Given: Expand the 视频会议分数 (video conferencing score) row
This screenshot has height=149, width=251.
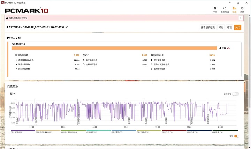Looking at the screenshot, I should (23, 65).
